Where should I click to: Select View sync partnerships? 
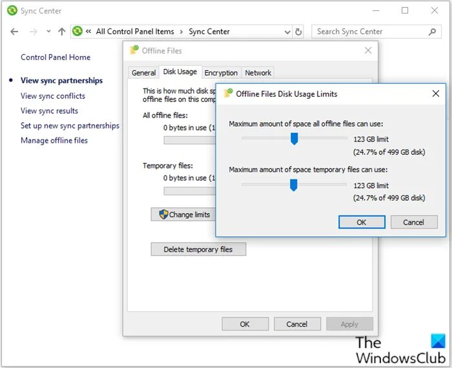pos(61,81)
